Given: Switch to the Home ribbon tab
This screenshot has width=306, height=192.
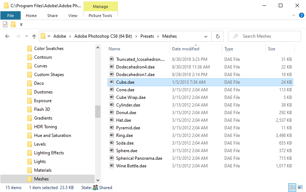Looking at the screenshot, I should pos(31,16).
